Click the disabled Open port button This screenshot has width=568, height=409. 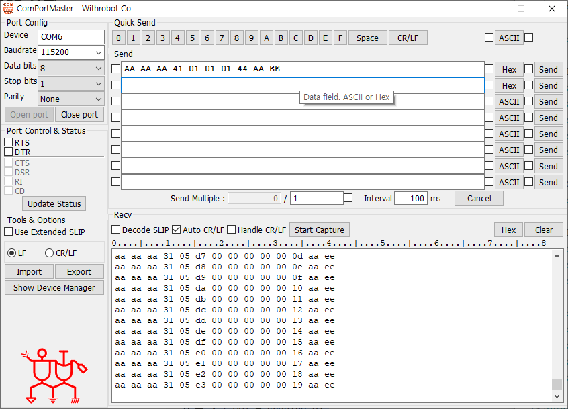click(x=29, y=114)
